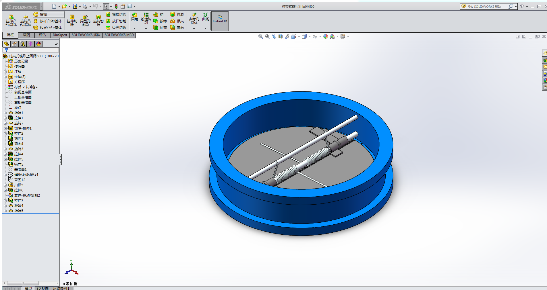Open the 异型孔向导 hole wizard
This screenshot has height=290, width=547.
(x=85, y=21)
